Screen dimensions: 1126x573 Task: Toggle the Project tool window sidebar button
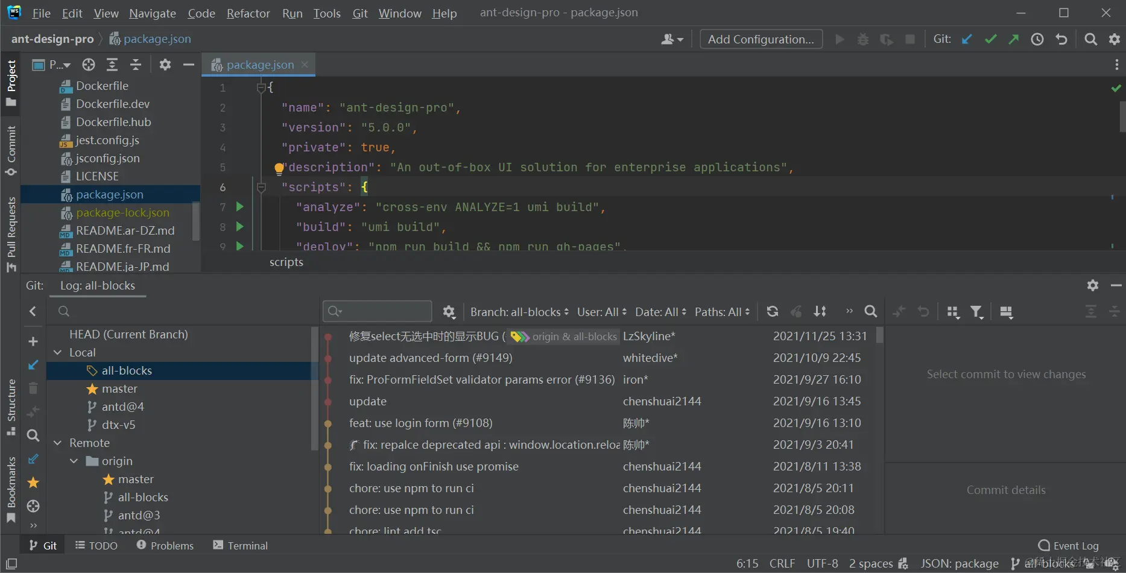(x=11, y=83)
